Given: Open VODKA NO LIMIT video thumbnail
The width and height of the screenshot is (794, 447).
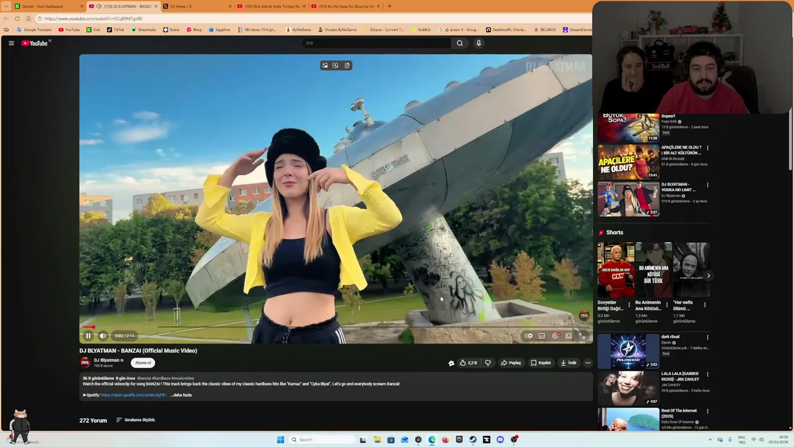Looking at the screenshot, I should [x=628, y=199].
